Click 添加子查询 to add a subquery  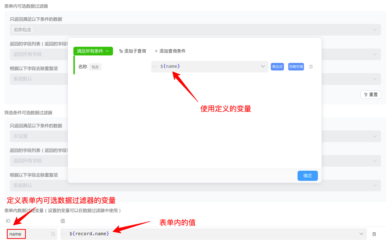(132, 51)
